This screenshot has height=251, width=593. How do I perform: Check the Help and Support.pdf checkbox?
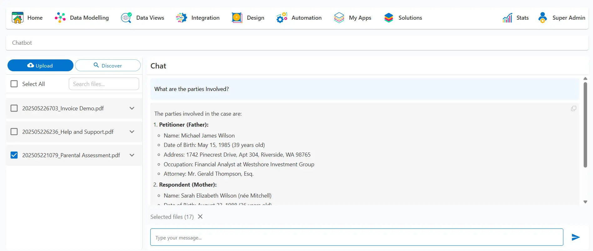pyautogui.click(x=14, y=132)
